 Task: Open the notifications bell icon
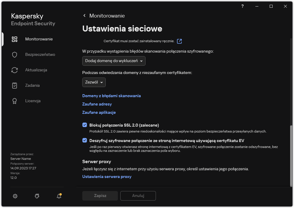click(x=59, y=196)
